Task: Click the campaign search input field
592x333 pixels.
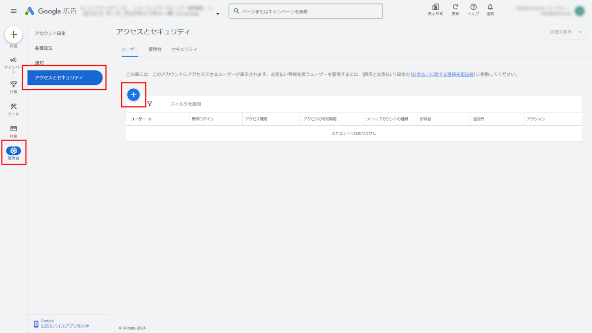Action: coord(305,11)
